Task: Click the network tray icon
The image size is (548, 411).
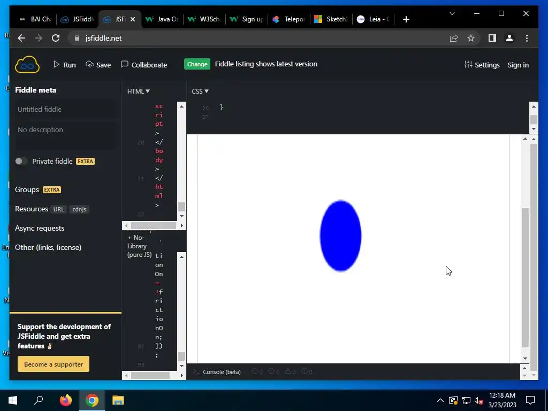Action: point(466,400)
